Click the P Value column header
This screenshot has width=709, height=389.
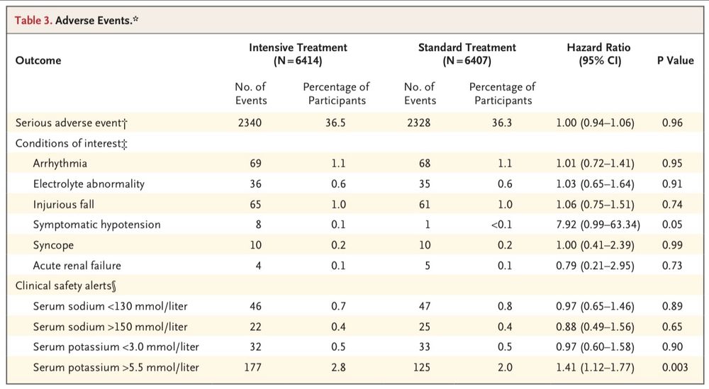click(675, 60)
